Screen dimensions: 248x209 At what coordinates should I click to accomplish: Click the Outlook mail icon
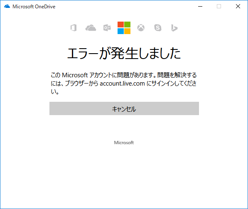pos(107,28)
